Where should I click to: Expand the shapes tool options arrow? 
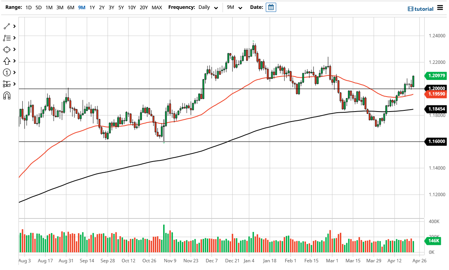click(x=14, y=49)
